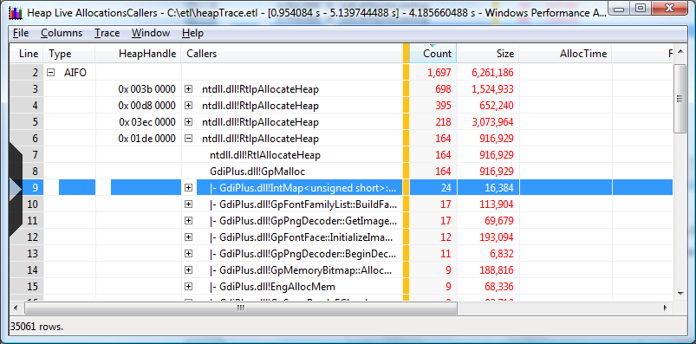This screenshot has height=344, width=696.
Task: Collapse the AIFO type group
Action: 51,73
